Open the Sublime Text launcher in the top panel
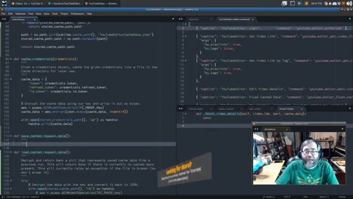This screenshot has width=353, height=199. tap(307, 3)
